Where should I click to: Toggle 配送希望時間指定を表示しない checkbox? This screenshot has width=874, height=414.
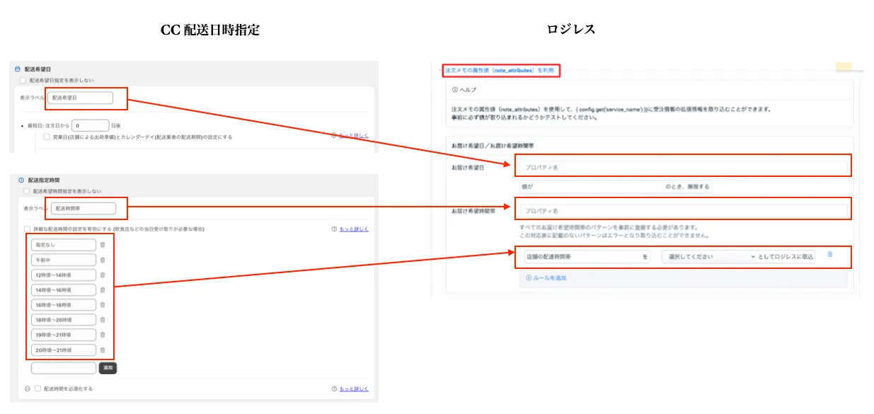[x=27, y=191]
